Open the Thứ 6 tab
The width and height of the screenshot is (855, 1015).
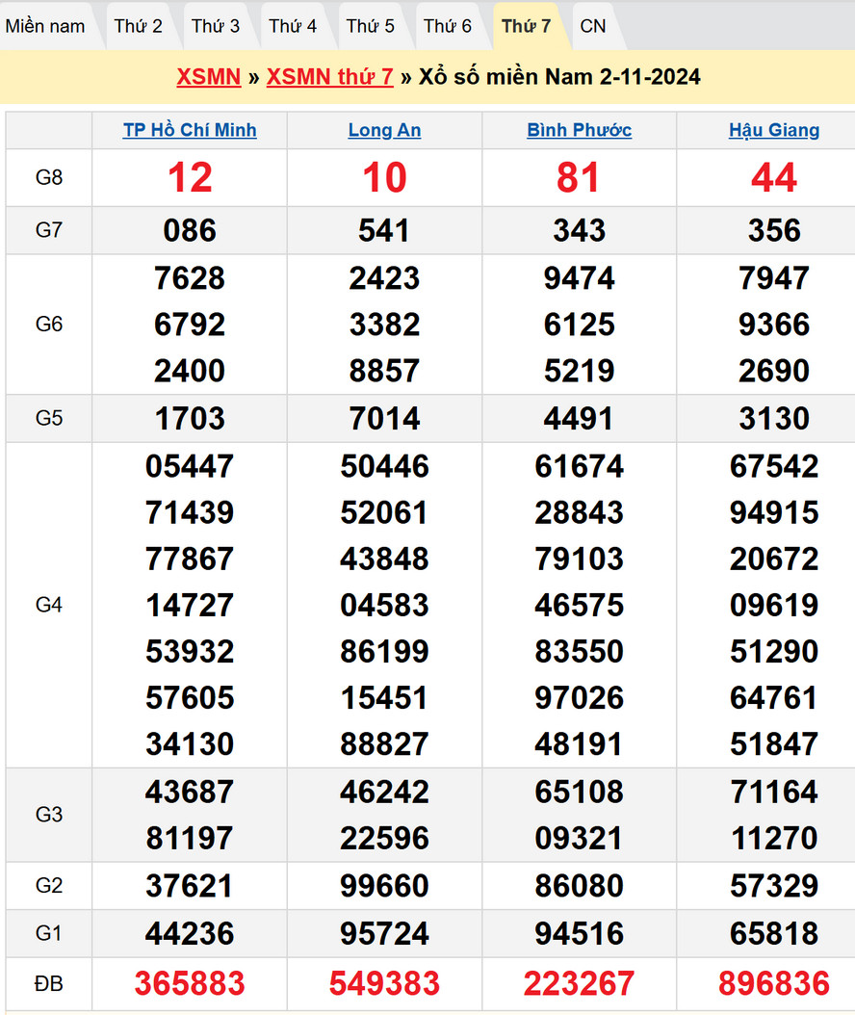[x=448, y=26]
